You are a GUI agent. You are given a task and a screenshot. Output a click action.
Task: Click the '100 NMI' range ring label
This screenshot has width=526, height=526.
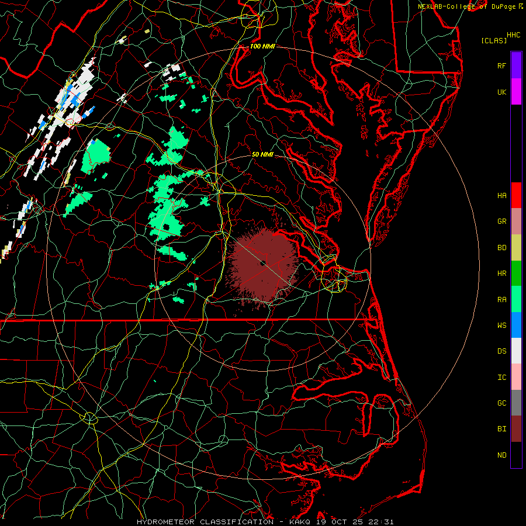[x=262, y=46]
